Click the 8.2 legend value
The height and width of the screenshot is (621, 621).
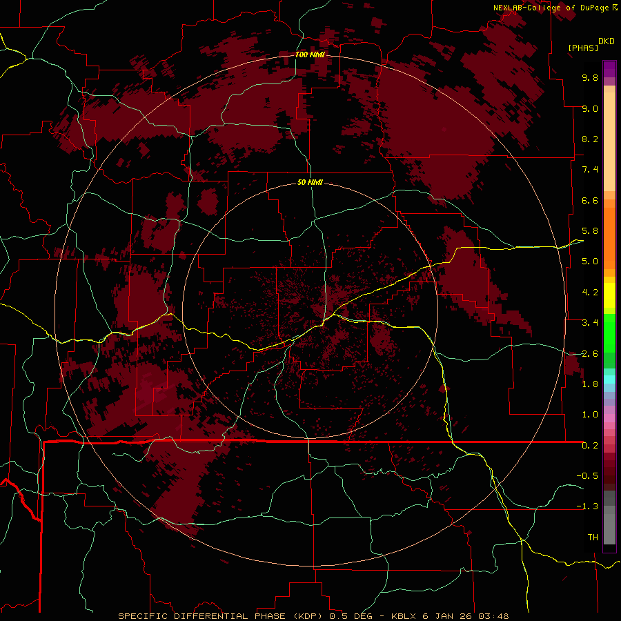[590, 139]
